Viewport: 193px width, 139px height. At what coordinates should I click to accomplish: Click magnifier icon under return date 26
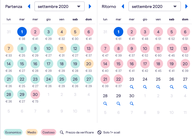click(172, 87)
